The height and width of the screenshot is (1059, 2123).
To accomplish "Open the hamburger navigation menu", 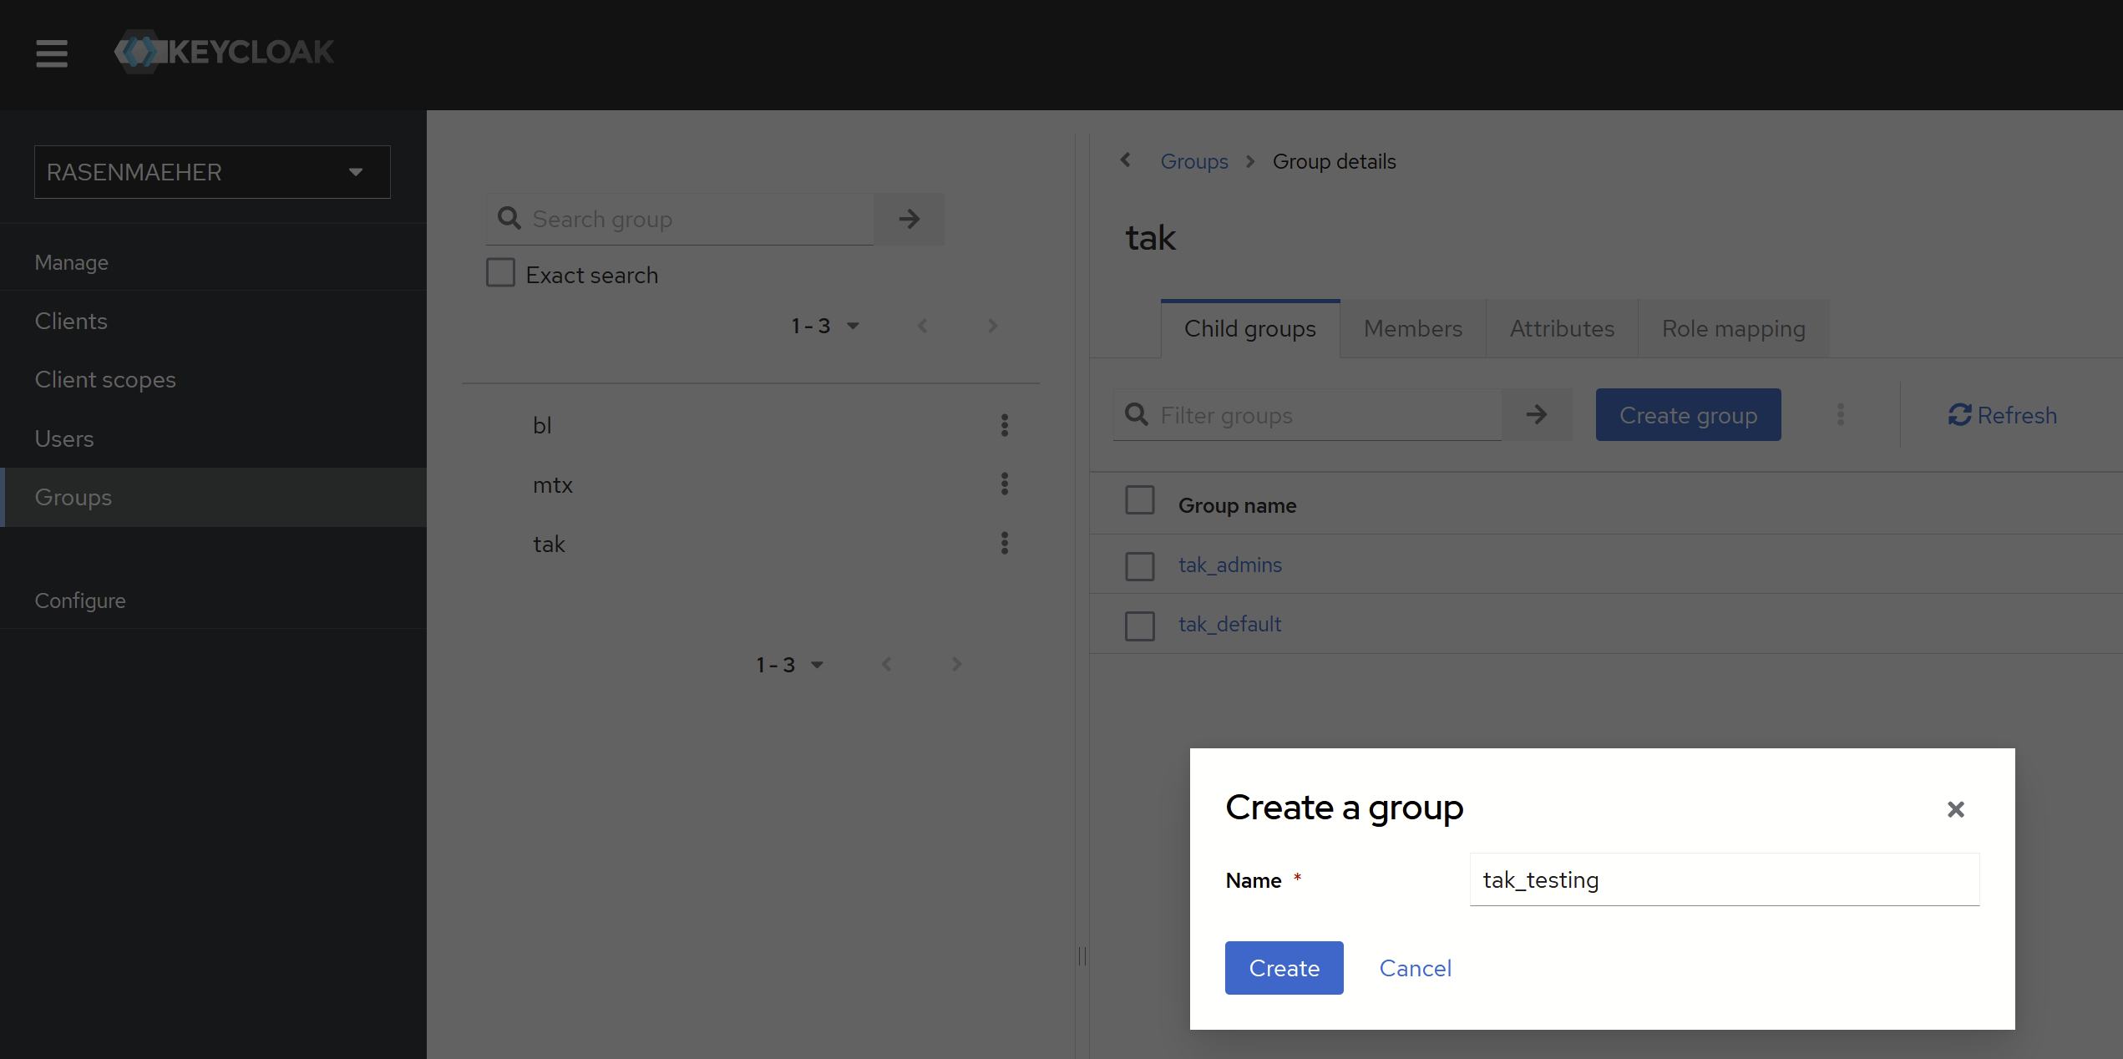I will pyautogui.click(x=51, y=53).
